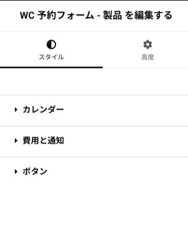This screenshot has height=246, width=188.
Task: Click blank area between tabs and カレンダー
Action: coord(94,81)
